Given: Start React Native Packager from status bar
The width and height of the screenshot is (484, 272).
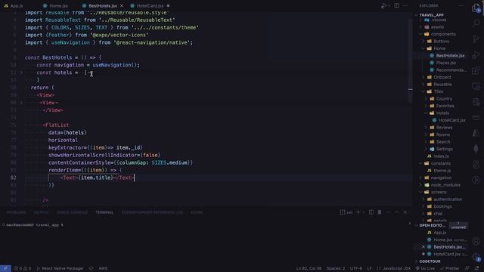Looking at the screenshot, I should [x=60, y=268].
